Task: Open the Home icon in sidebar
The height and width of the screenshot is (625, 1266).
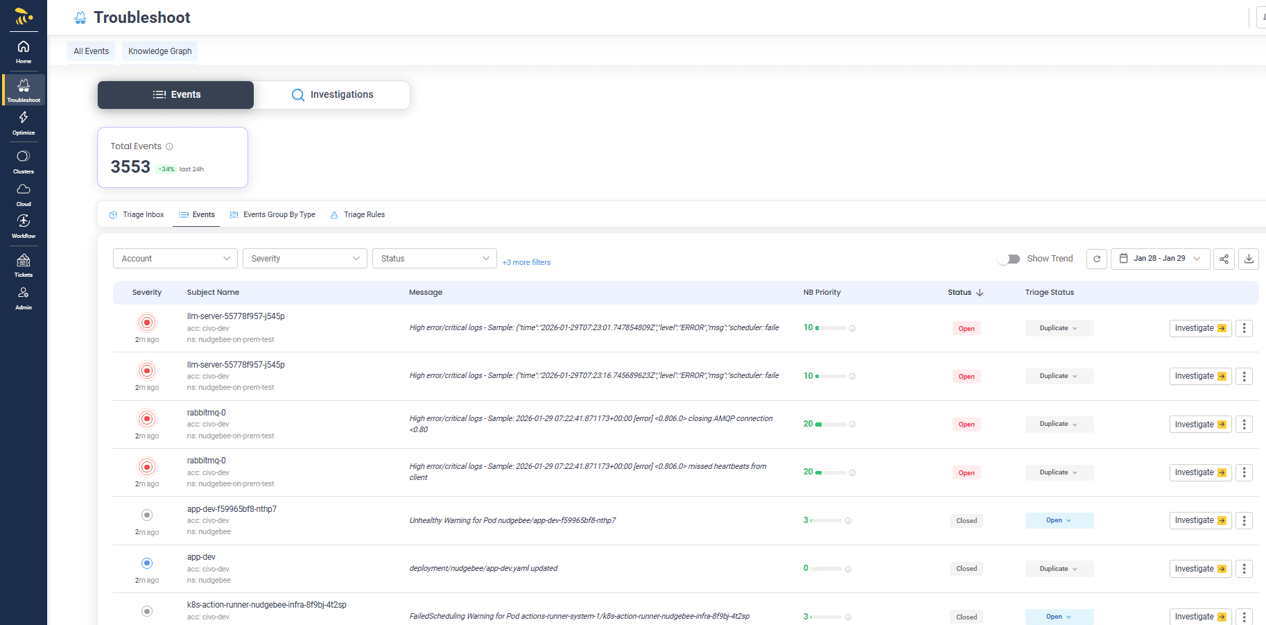Action: (23, 50)
